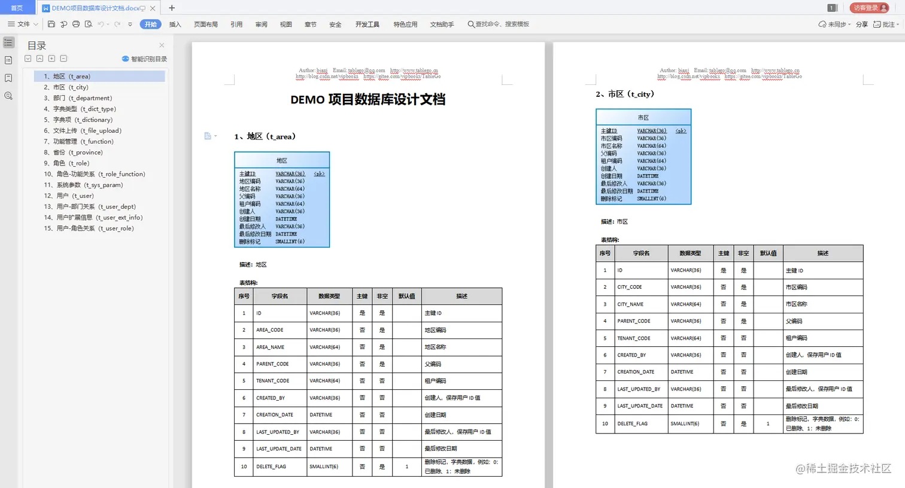Open the 审阅 ribbon tab

(x=261, y=25)
